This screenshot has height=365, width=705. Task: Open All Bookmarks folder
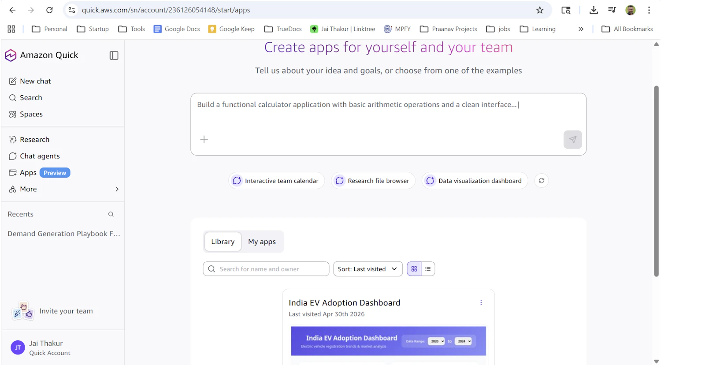point(627,29)
